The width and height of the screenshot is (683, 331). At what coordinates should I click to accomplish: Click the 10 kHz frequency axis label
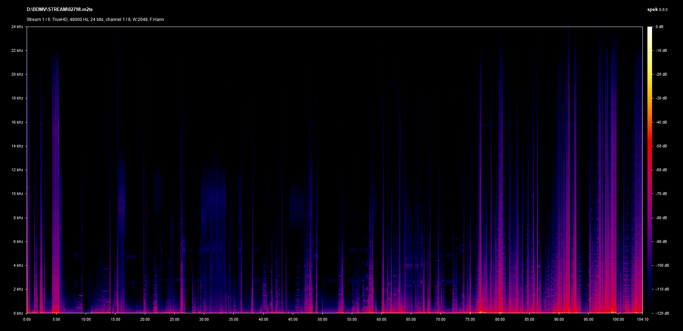[x=17, y=194]
